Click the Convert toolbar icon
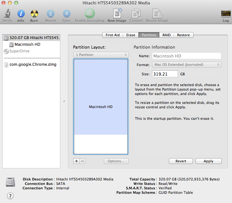This screenshot has width=232, height=203. (136, 13)
